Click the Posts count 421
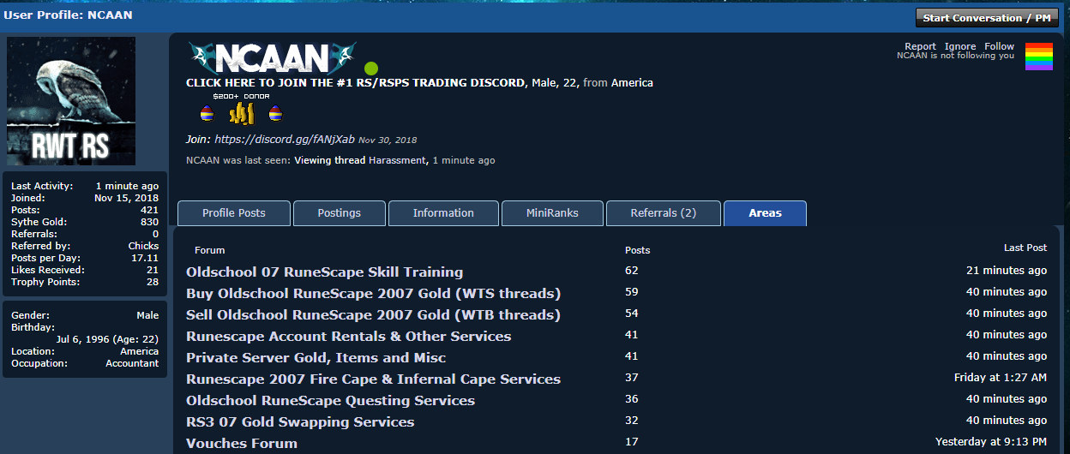The width and height of the screenshot is (1070, 454). pos(150,210)
